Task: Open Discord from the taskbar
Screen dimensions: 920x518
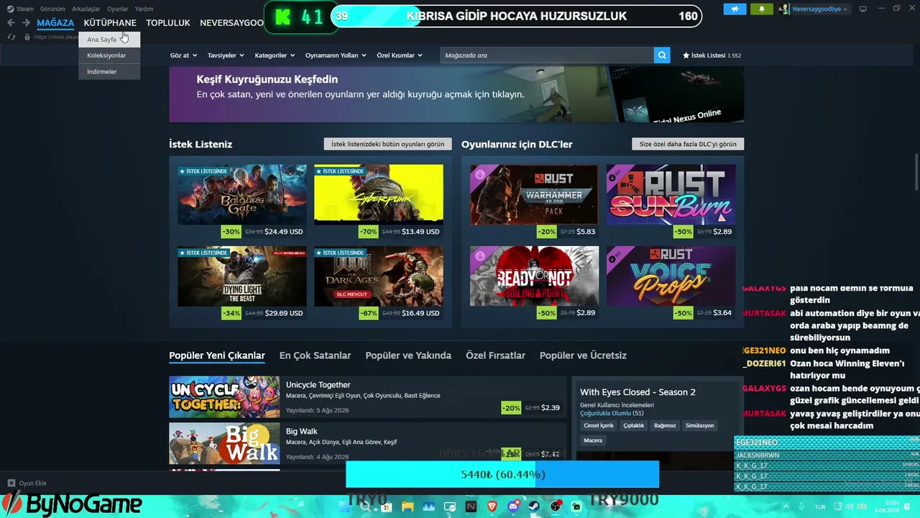Action: coord(513,506)
